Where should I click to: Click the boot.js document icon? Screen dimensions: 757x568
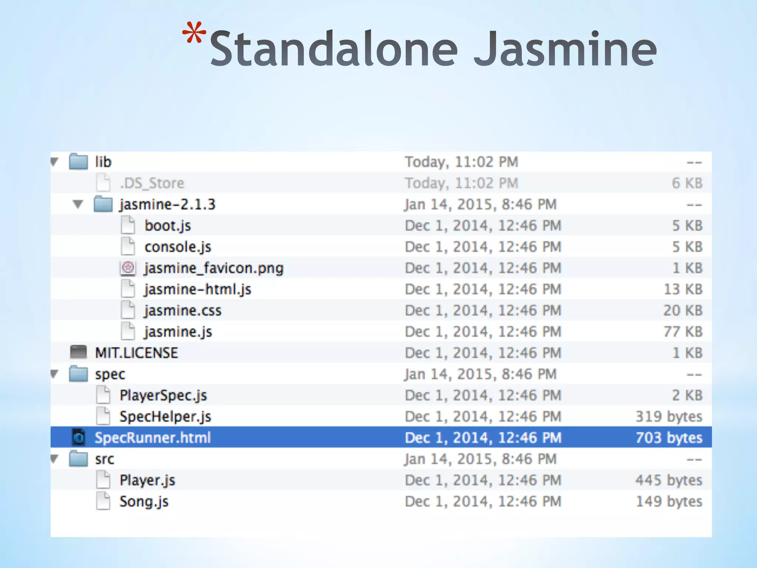[x=128, y=225]
